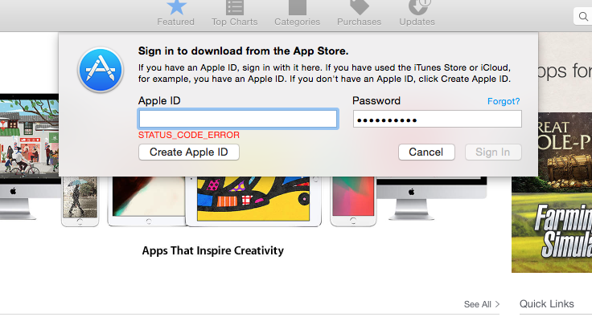Open See All link
The width and height of the screenshot is (592, 321).
point(481,304)
